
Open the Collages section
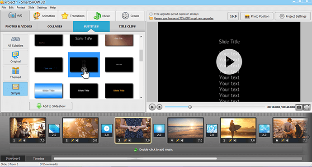(x=55, y=26)
